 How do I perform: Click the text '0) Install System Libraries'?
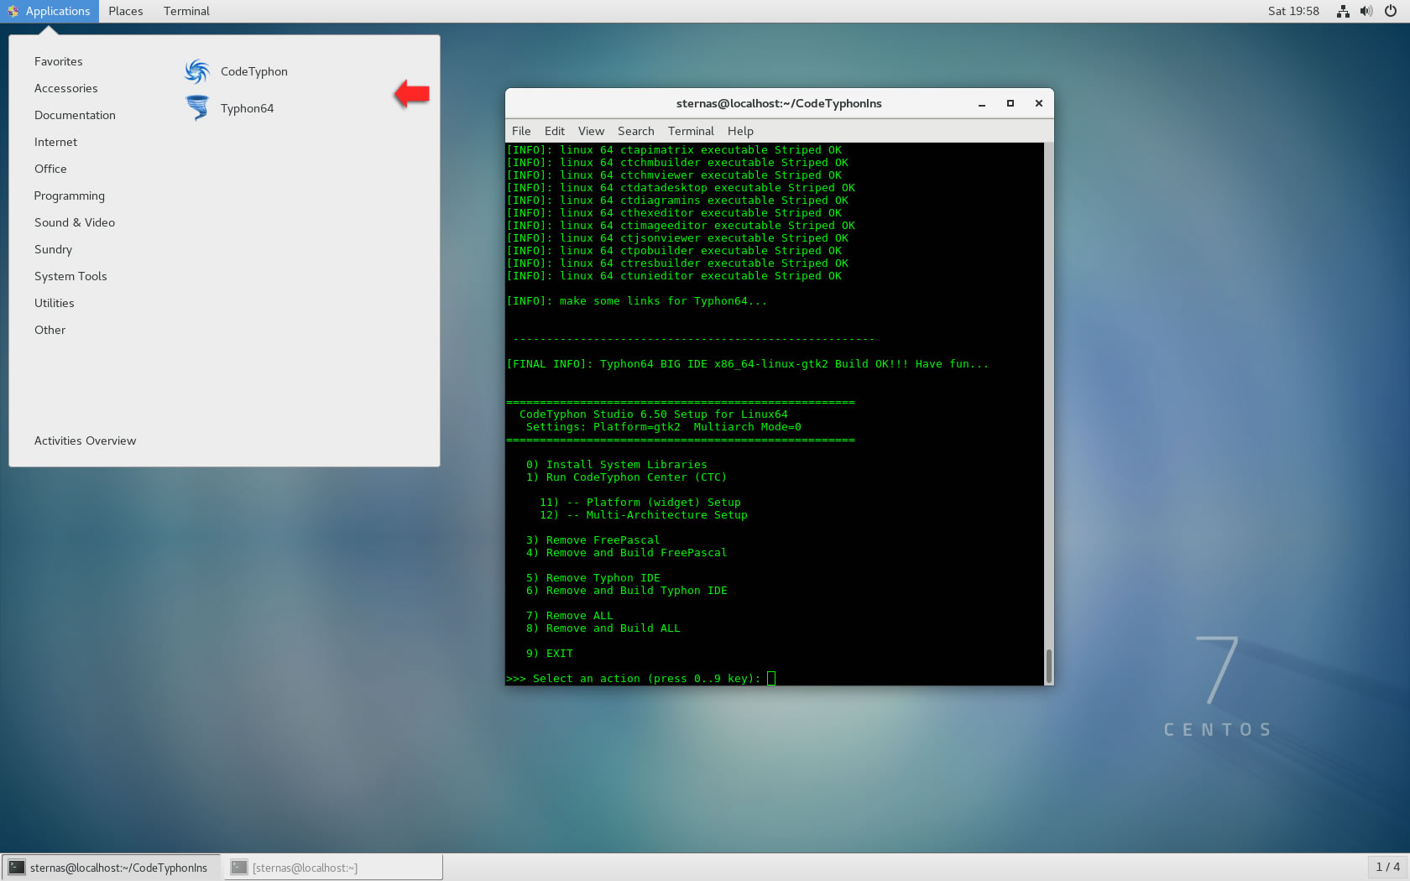616,464
